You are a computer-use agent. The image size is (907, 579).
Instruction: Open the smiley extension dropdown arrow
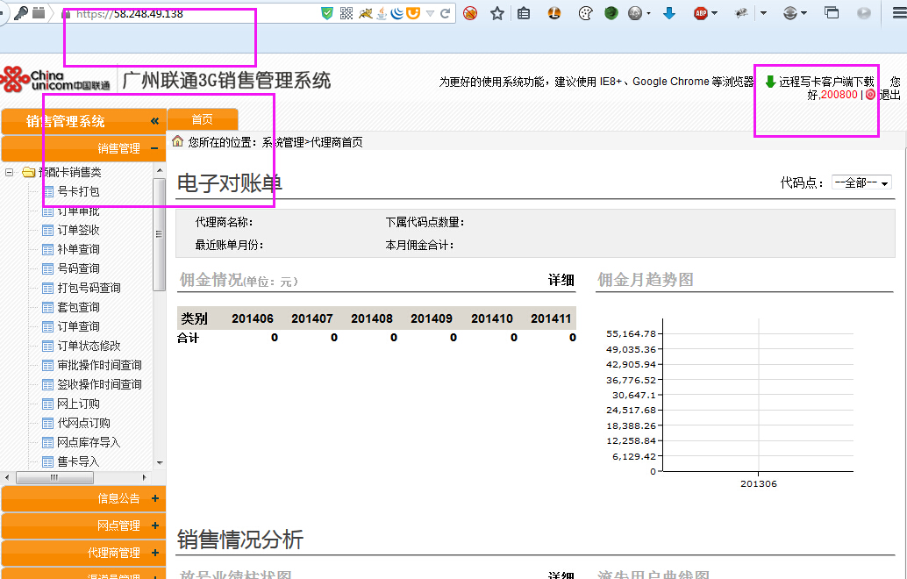(803, 13)
